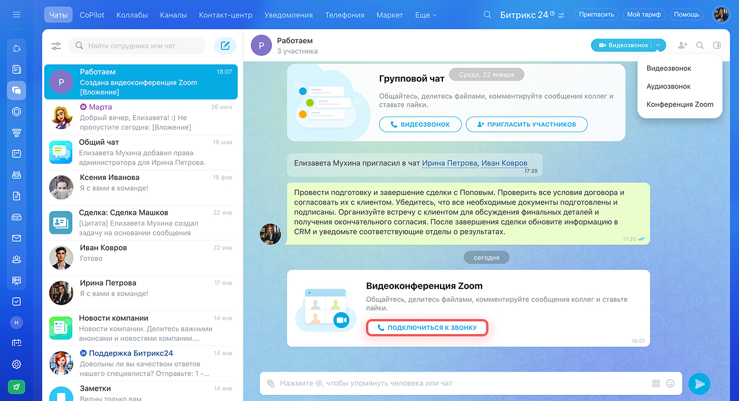Open the Марта chat in the list
The width and height of the screenshot is (739, 401).
pyautogui.click(x=140, y=118)
